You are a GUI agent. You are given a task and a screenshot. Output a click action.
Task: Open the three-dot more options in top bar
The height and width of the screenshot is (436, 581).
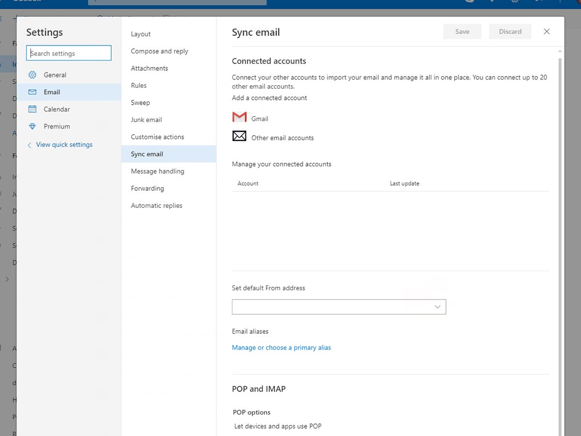[560, 2]
